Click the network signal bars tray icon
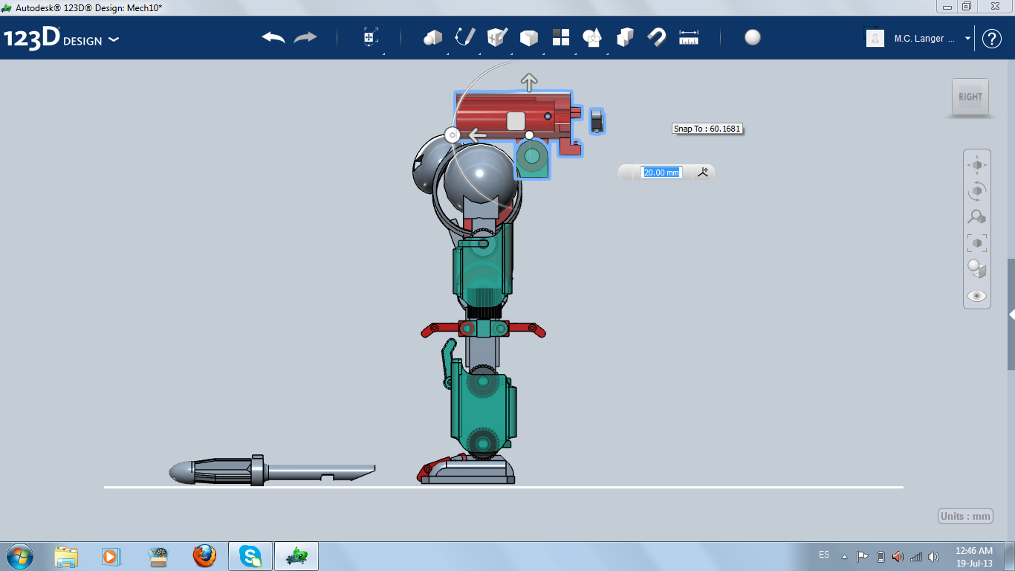Image resolution: width=1015 pixels, height=571 pixels. 916,556
